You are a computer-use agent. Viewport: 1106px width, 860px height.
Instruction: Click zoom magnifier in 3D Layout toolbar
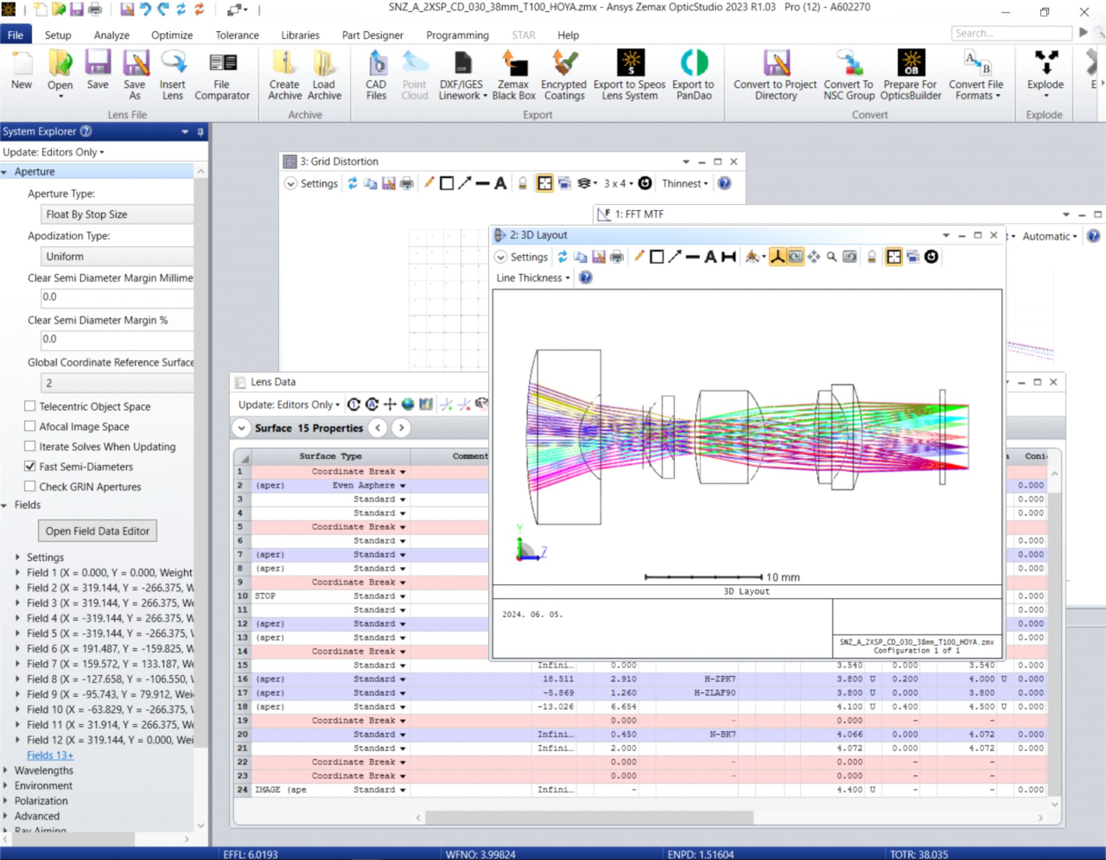coord(832,257)
